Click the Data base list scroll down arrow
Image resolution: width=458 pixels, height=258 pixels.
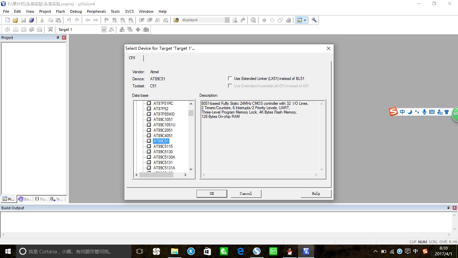191,169
